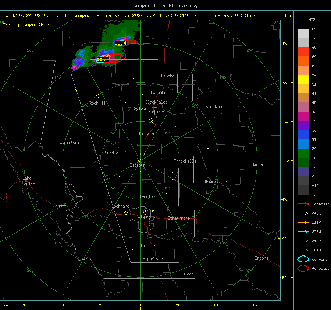Screen dimensions: 331x310
Task: Click the royal blue 33–36 dBZ swatch
Action: (x=303, y=135)
